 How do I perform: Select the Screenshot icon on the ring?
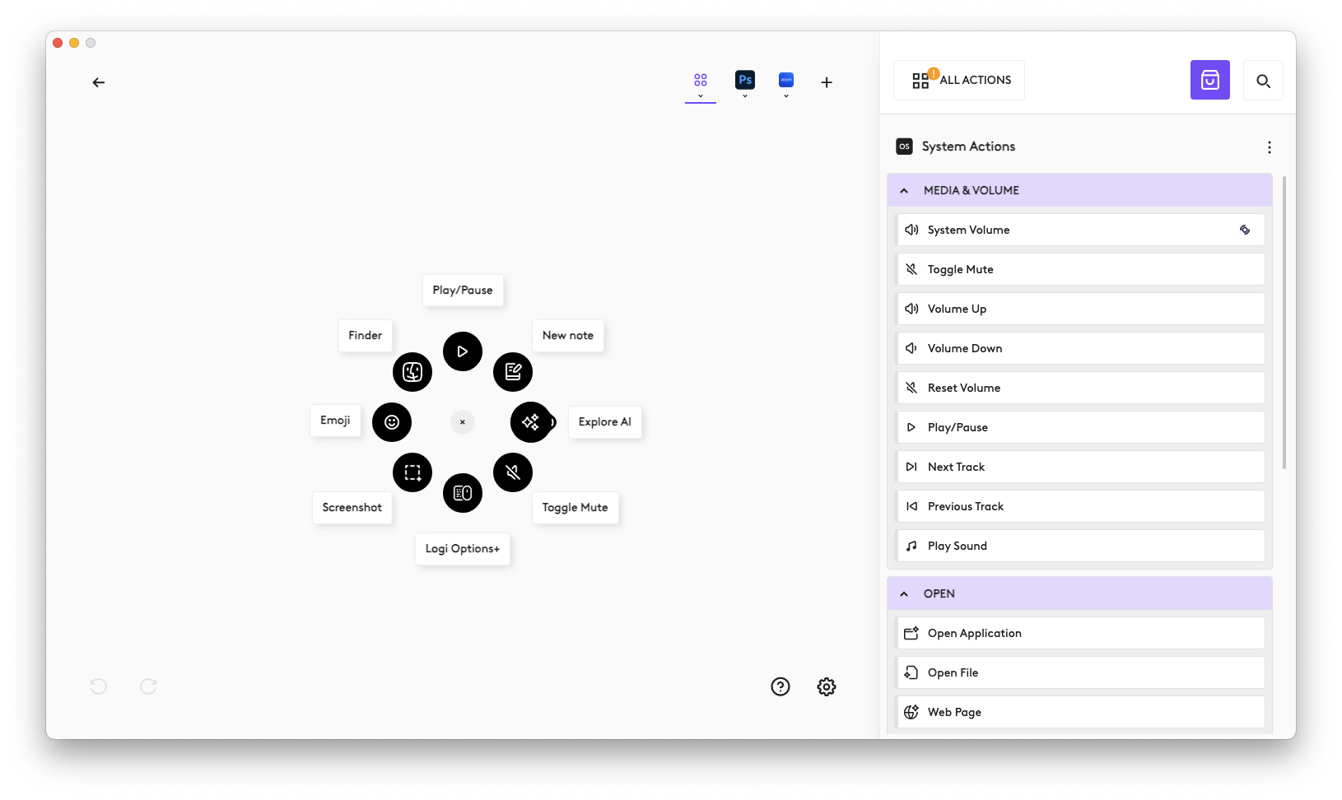coord(412,472)
